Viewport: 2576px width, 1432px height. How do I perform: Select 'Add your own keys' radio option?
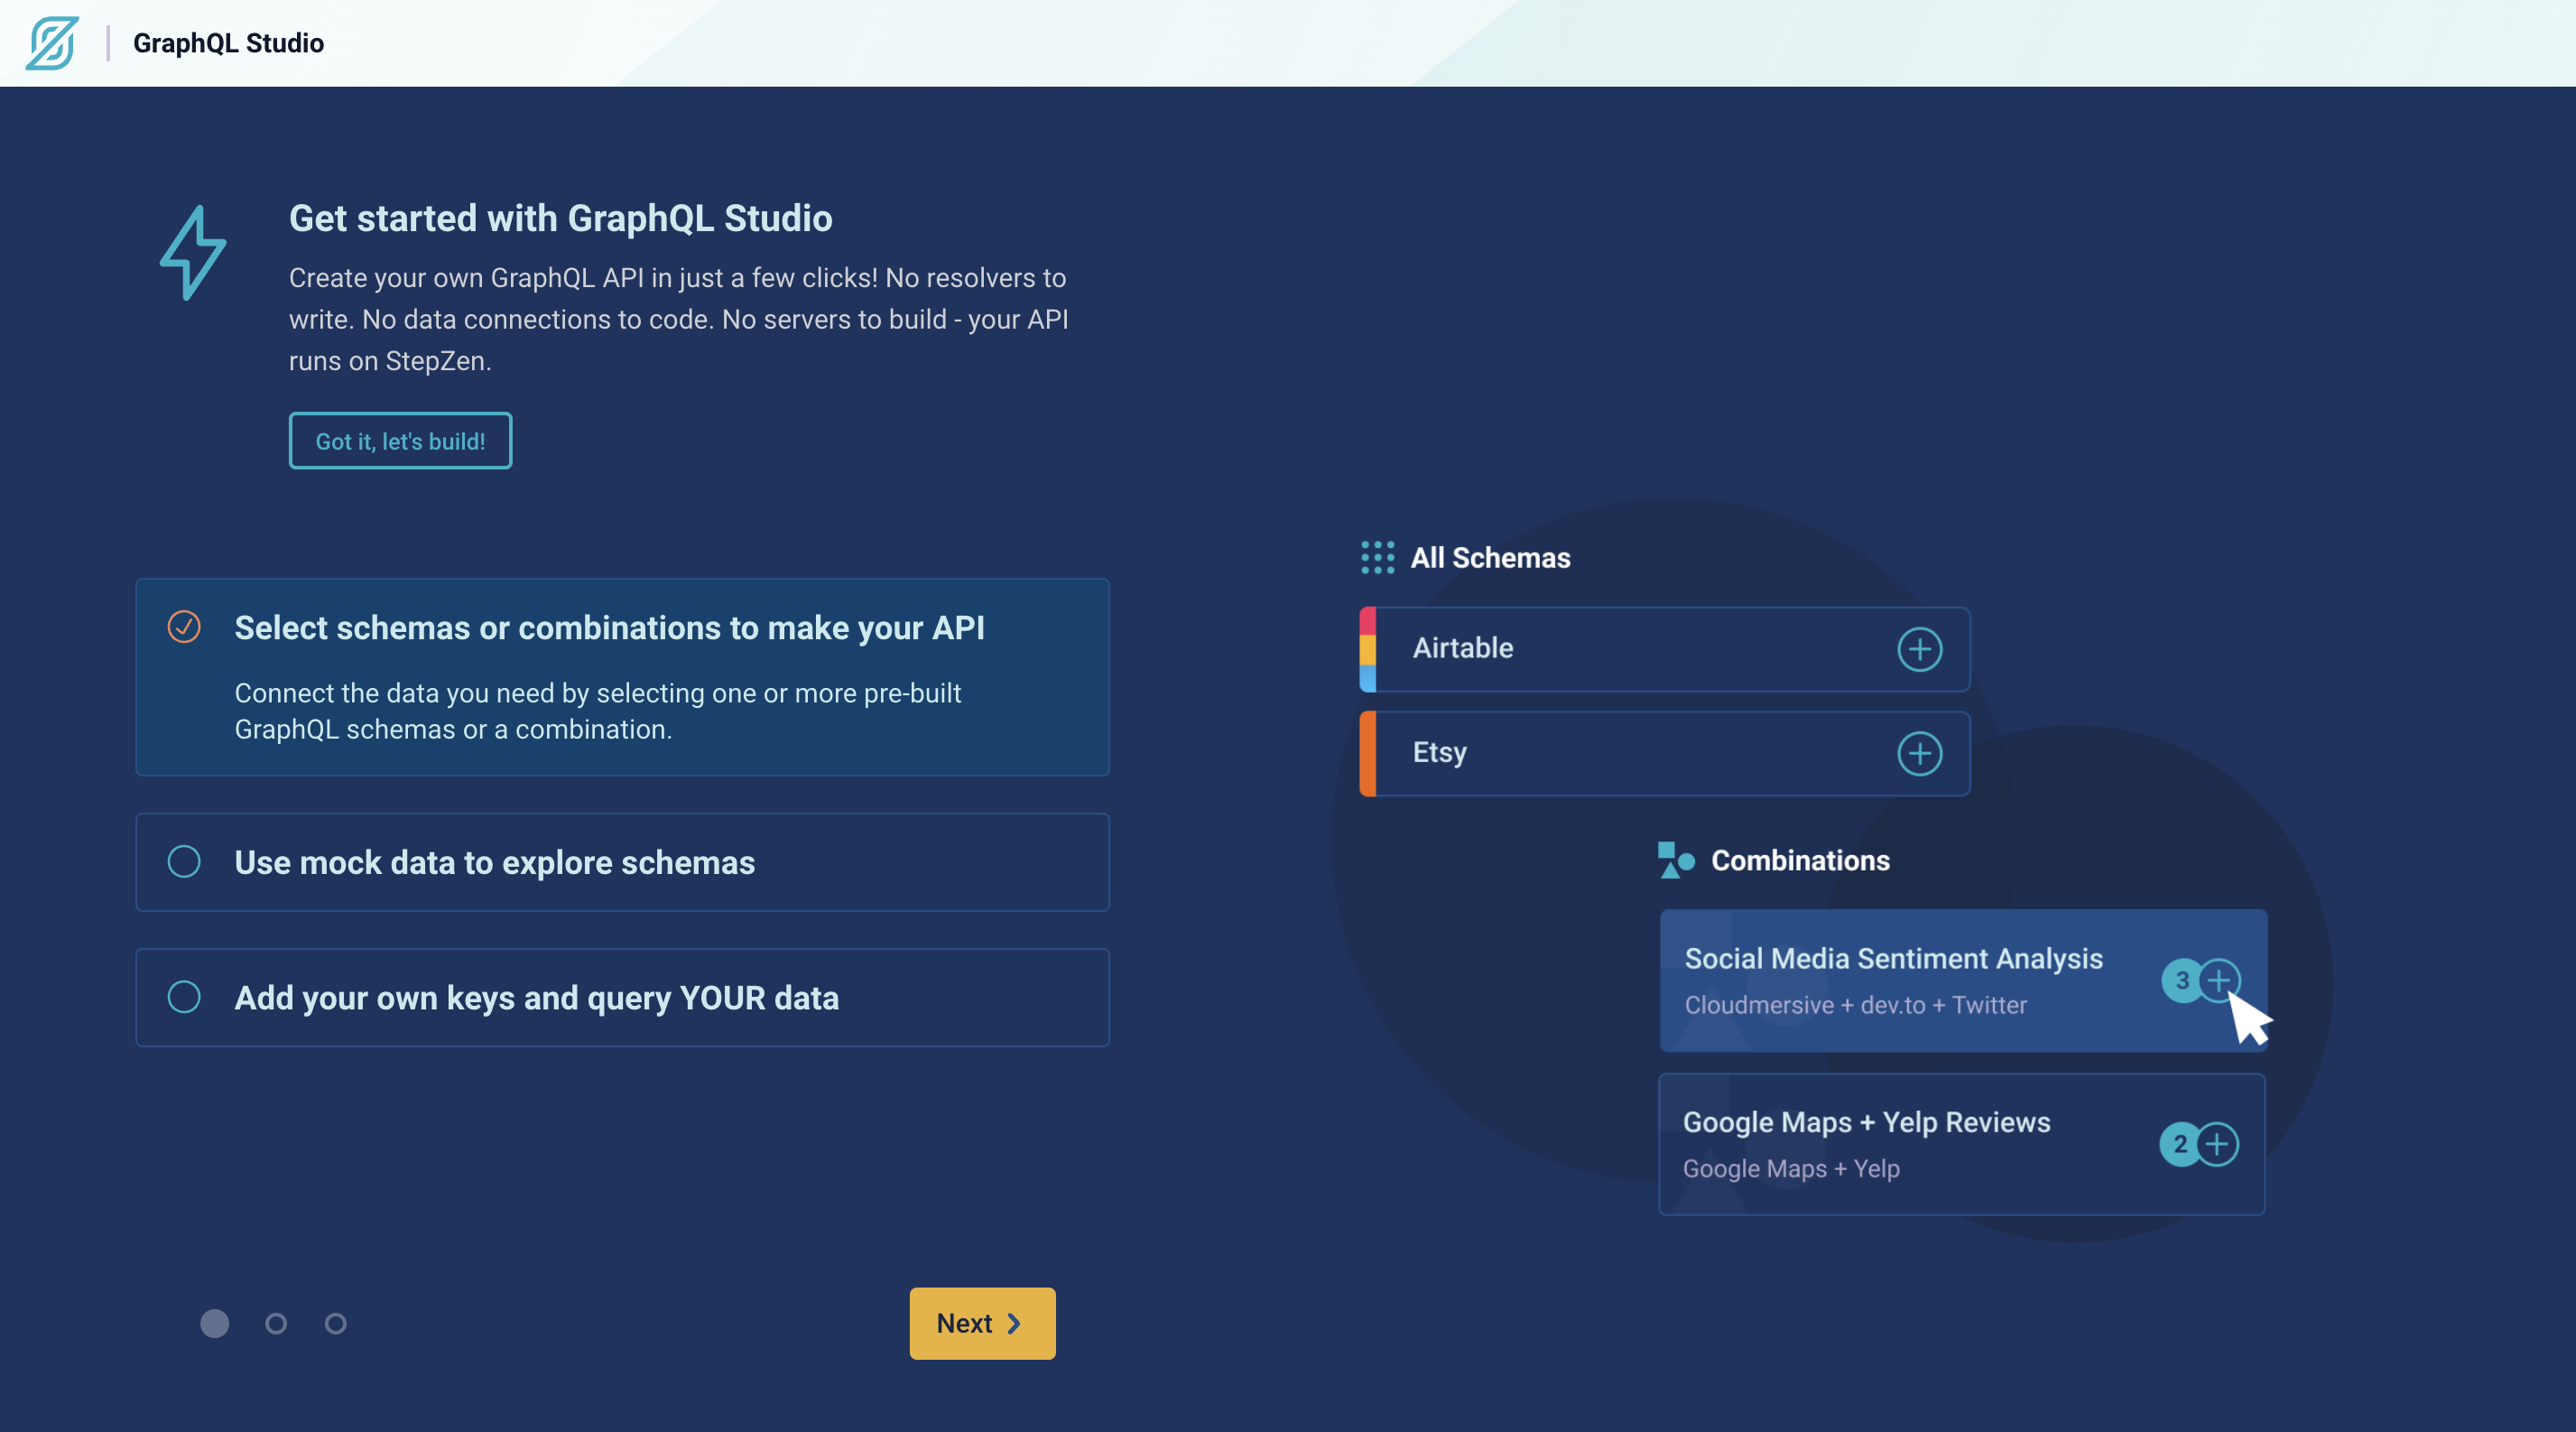[x=184, y=997]
